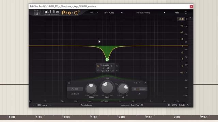
Task: Click the global bypass icon
Action: pos(169,105)
